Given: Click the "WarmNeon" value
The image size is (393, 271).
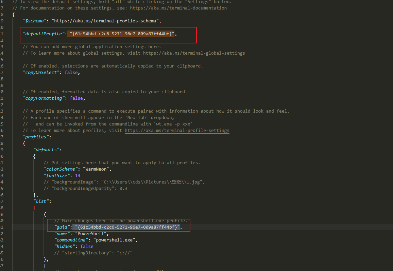Looking at the screenshot, I should click(96, 169).
